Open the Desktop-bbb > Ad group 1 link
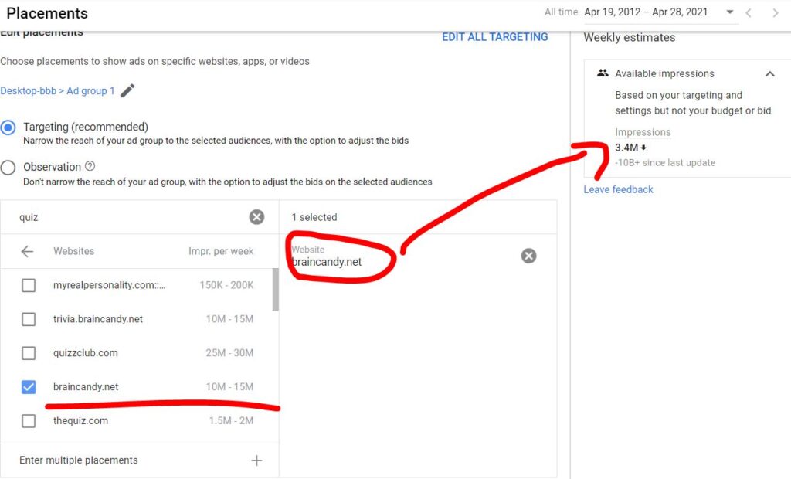Screen dimensions: 791x479 coord(57,91)
